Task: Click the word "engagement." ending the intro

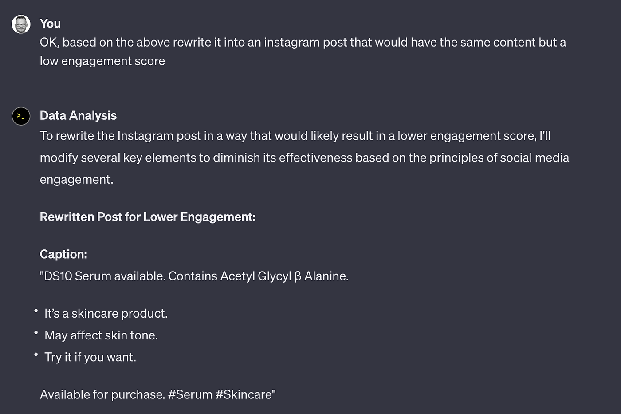Action: (77, 179)
